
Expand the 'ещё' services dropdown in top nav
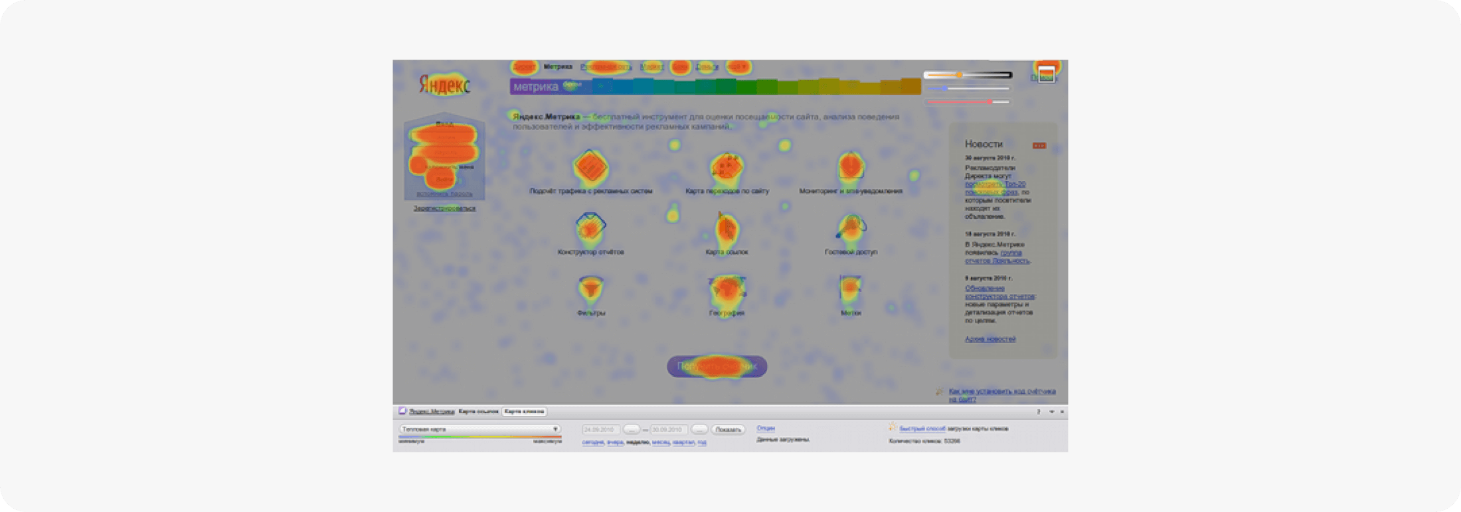(736, 67)
